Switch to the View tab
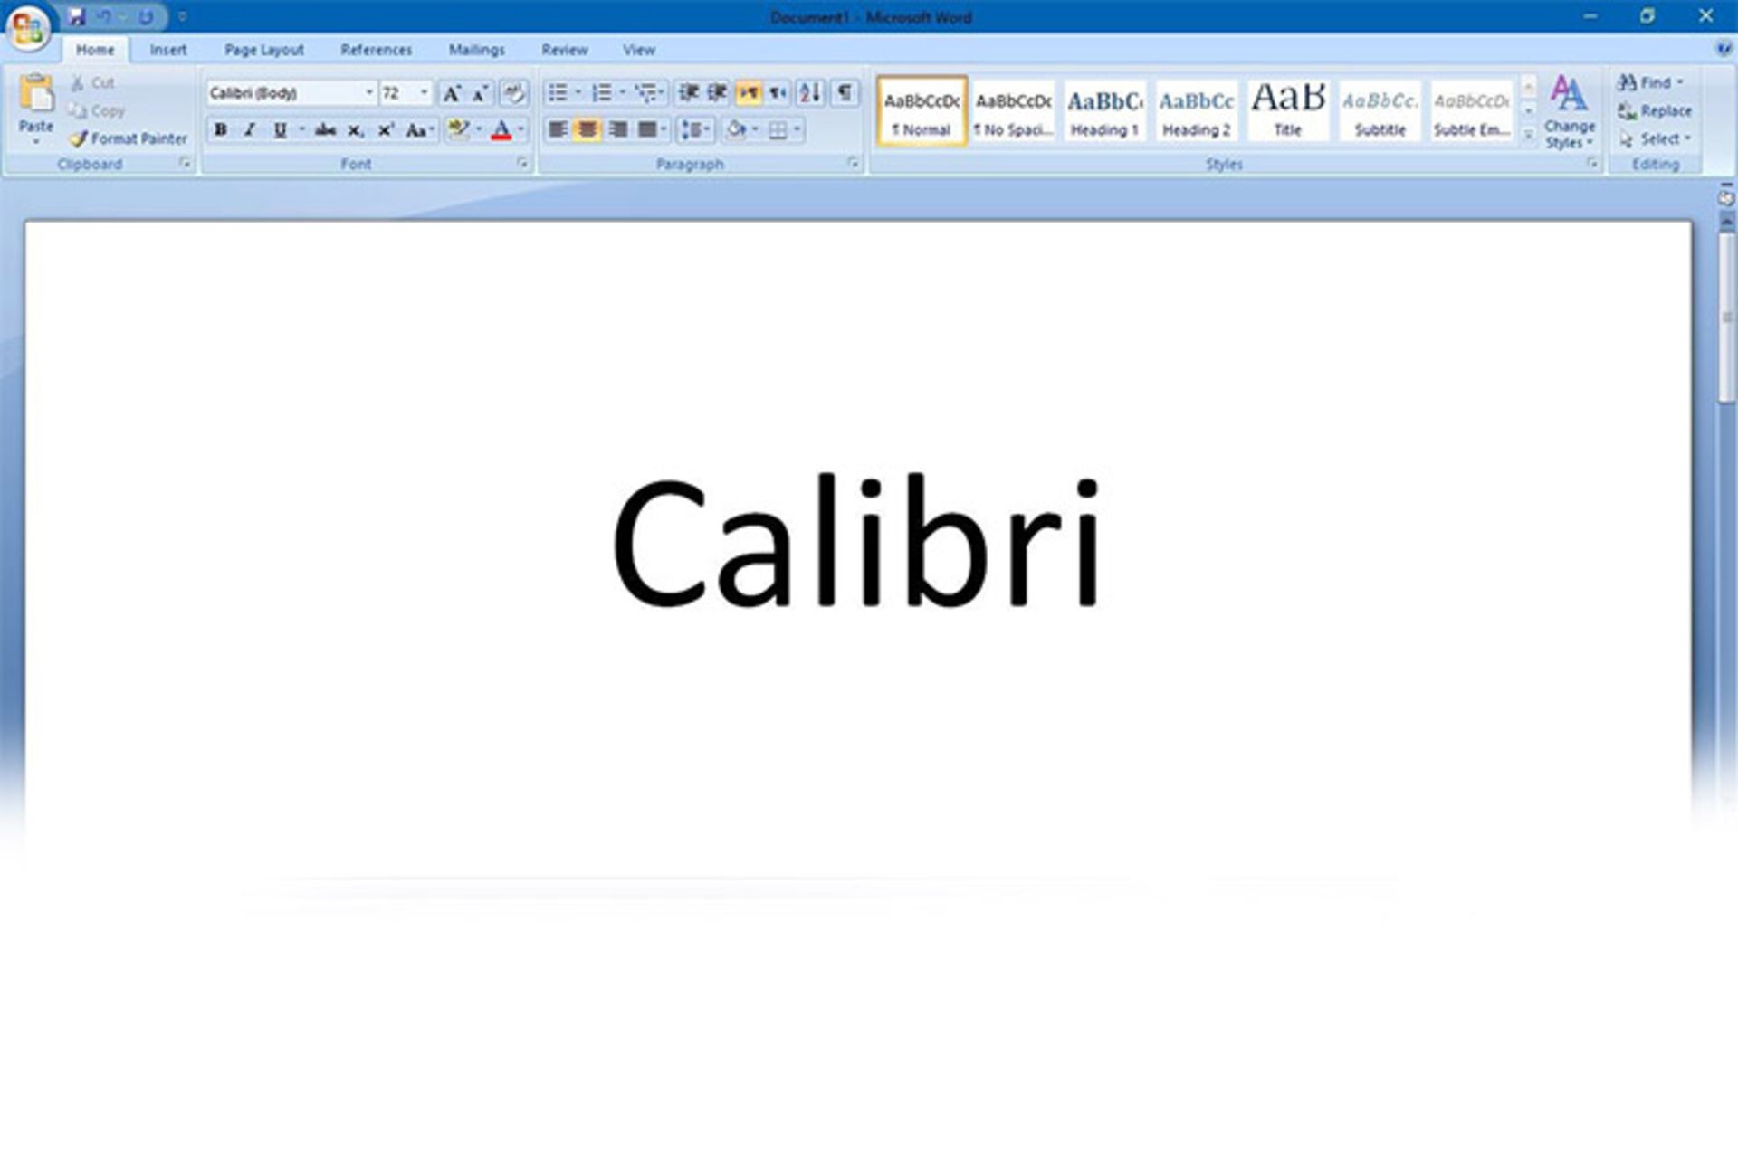The image size is (1738, 1158). pyautogui.click(x=639, y=50)
